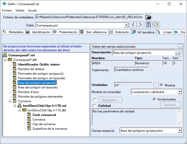Open the Validar menu

(x=20, y=10)
